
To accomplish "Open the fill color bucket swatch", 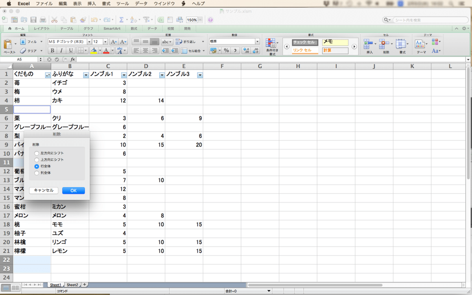I will click(93, 50).
